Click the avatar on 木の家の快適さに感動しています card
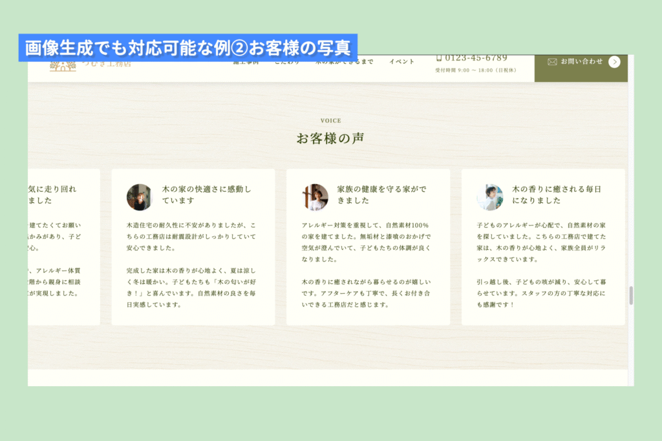The width and height of the screenshot is (662, 441). 139,197
